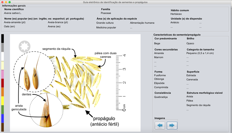Click the next image right arrow button

coord(172,126)
